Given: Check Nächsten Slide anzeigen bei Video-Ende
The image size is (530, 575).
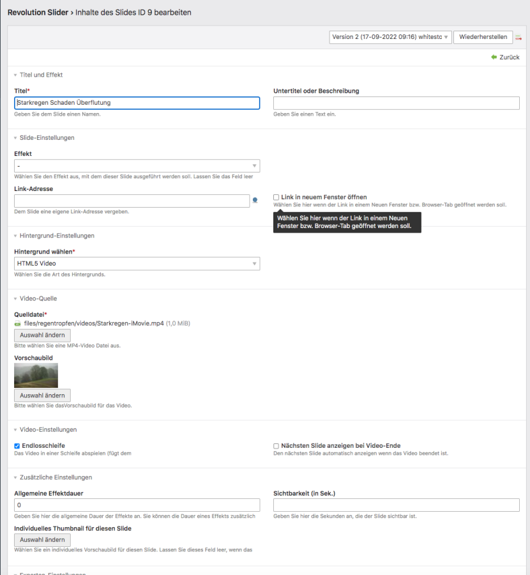Looking at the screenshot, I should (x=276, y=446).
